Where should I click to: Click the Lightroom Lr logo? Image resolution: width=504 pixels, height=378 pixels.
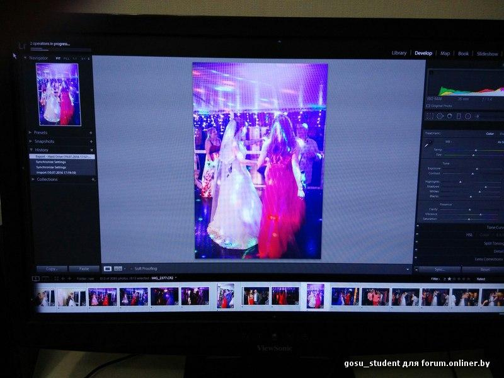pyautogui.click(x=22, y=46)
